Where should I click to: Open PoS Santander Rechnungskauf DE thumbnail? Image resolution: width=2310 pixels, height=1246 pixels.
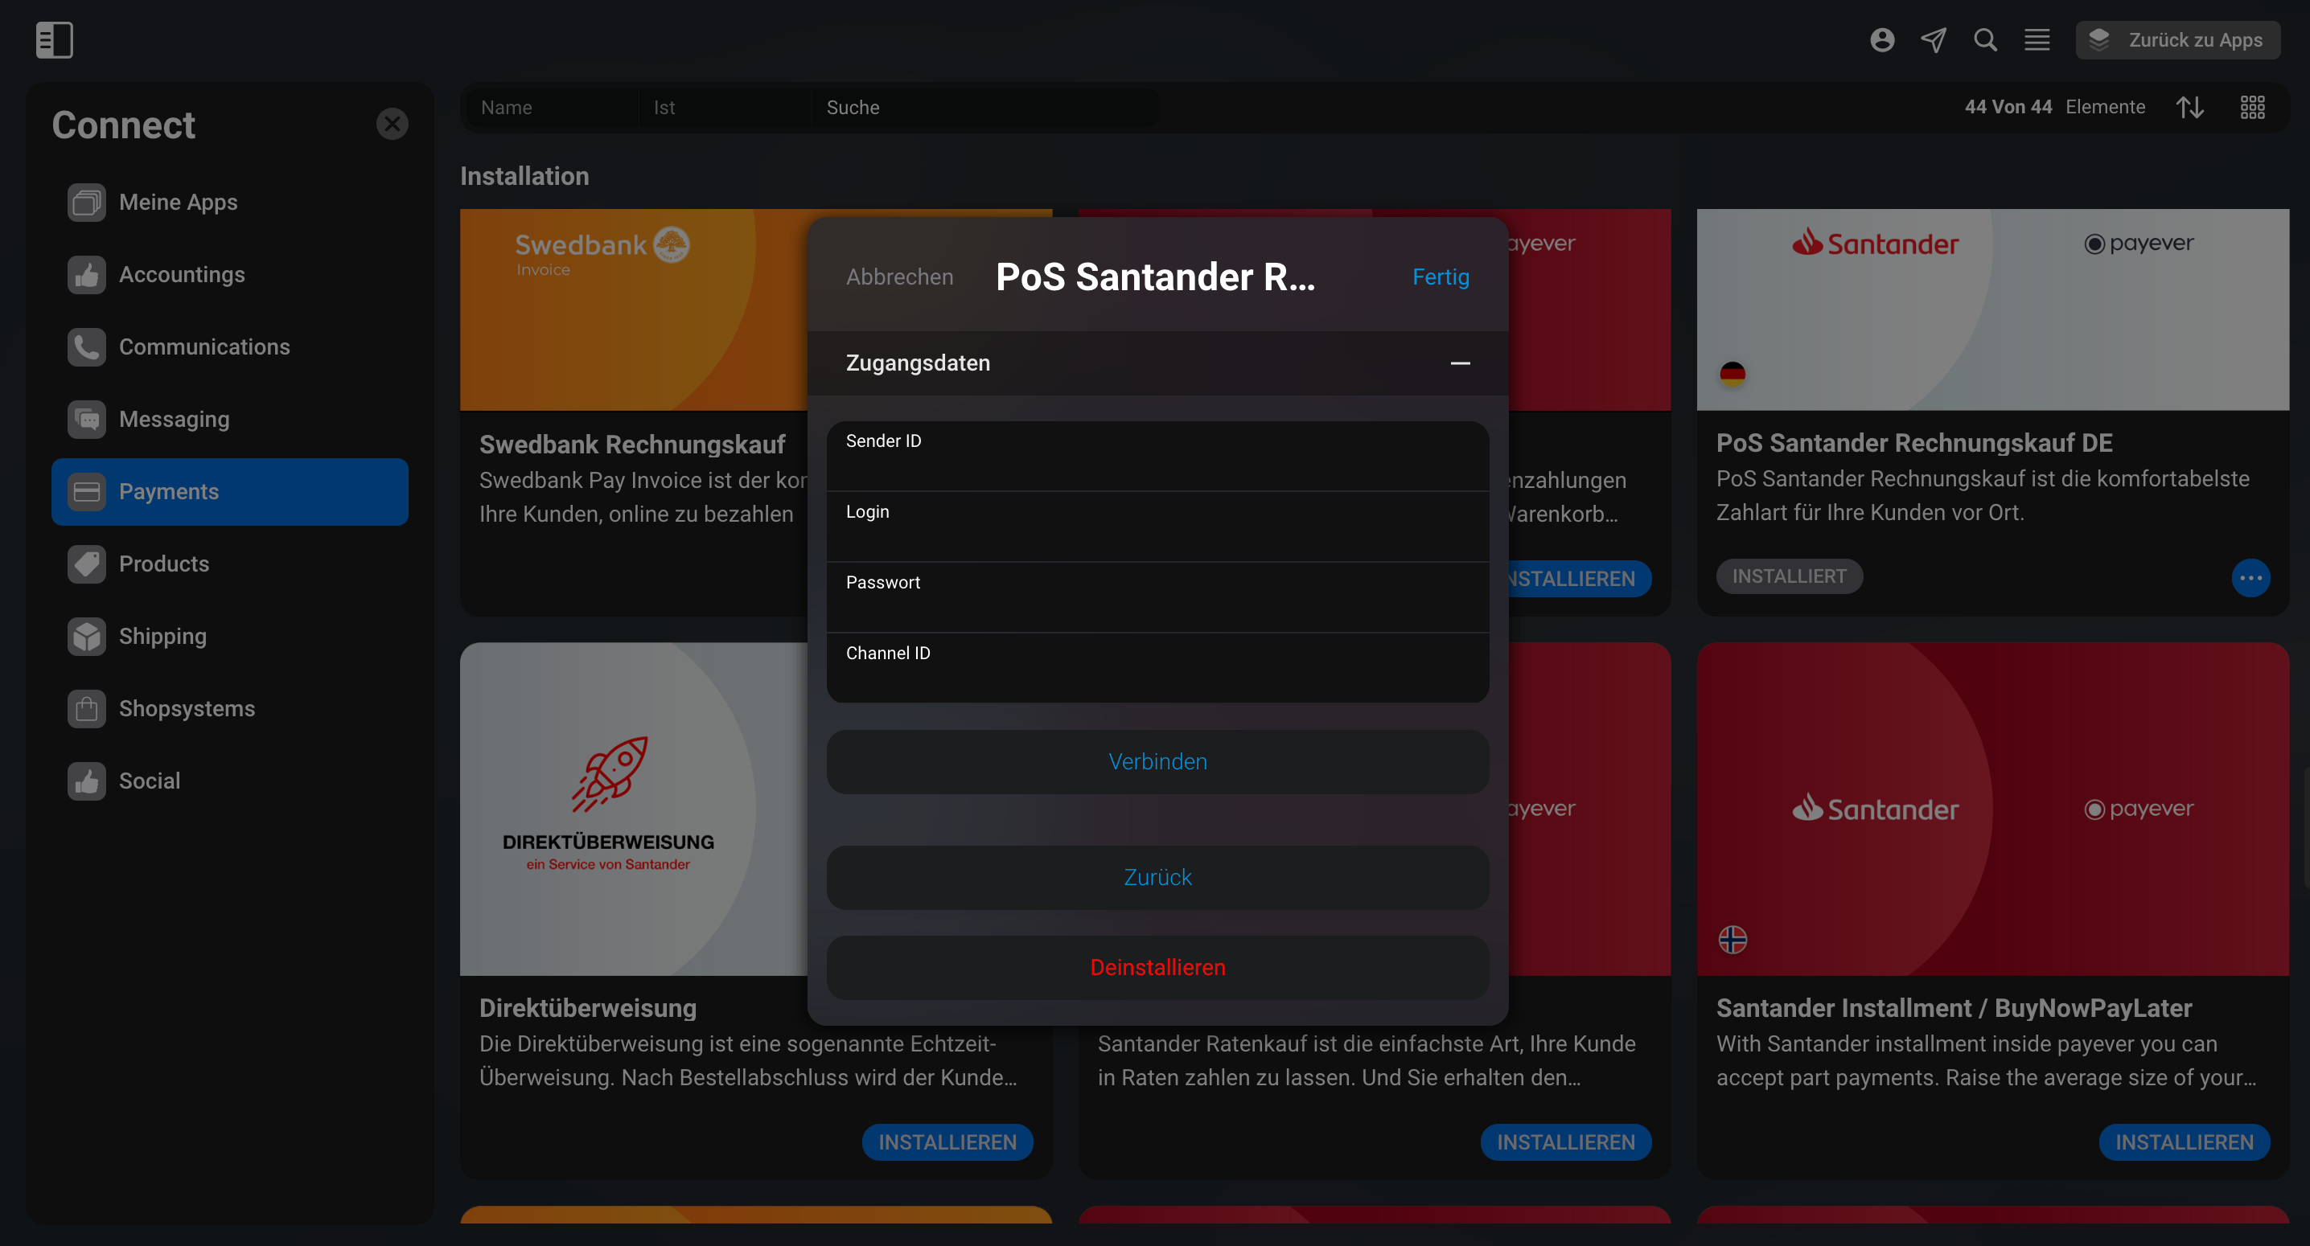point(1992,309)
